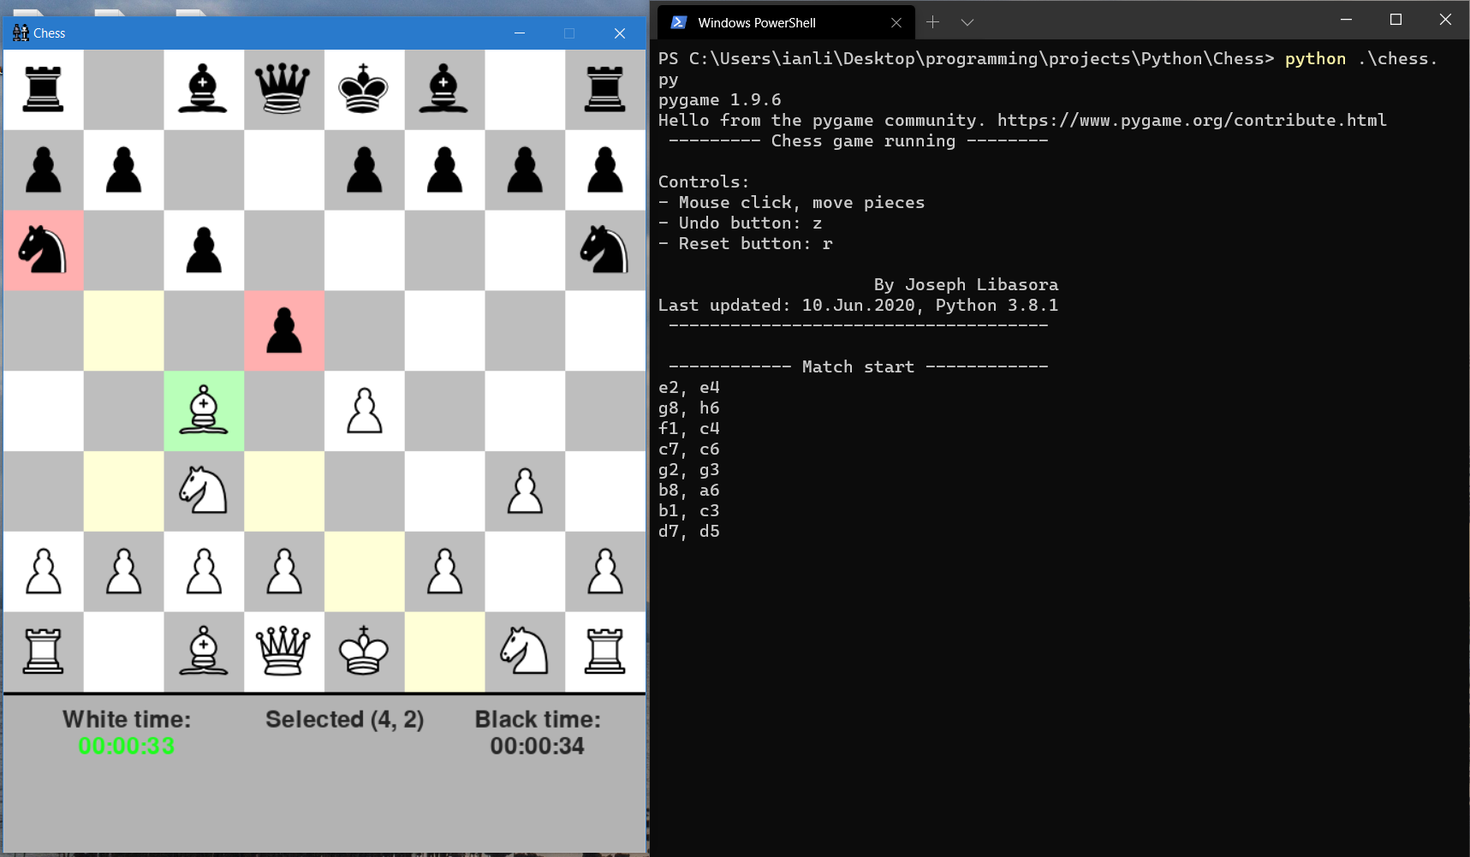This screenshot has height=857, width=1470.
Task: Click the white knight beside the bottom-right rook
Action: [x=525, y=652]
